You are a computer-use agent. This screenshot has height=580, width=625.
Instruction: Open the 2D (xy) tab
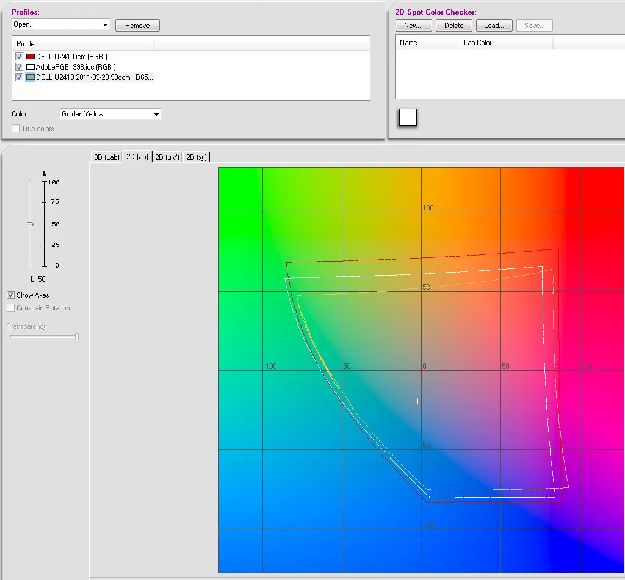197,157
